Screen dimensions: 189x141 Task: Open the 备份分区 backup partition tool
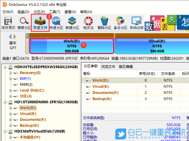(x=120, y=23)
